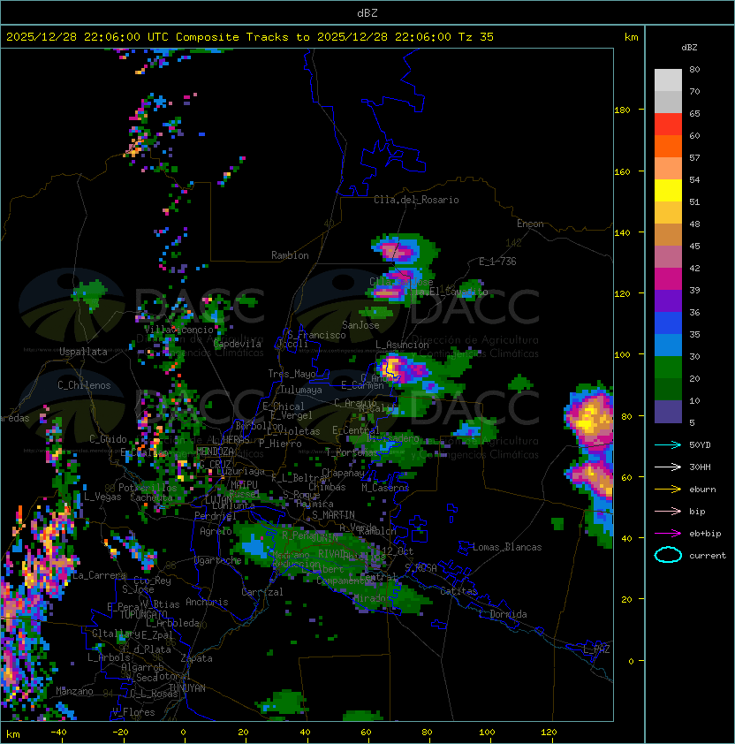Click the '140' tick on right axis

(x=622, y=233)
